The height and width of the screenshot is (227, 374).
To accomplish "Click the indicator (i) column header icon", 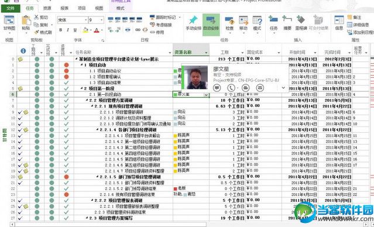I will point(23,51).
